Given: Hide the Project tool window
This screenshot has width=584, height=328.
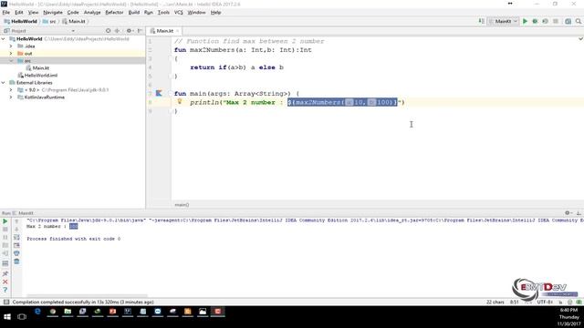Looking at the screenshot, I should [x=140, y=31].
